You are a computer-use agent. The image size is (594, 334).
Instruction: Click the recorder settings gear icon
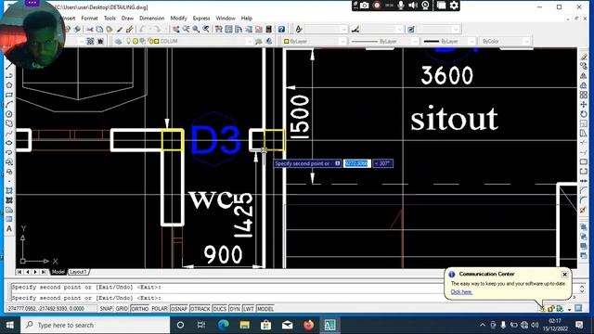pos(454,6)
